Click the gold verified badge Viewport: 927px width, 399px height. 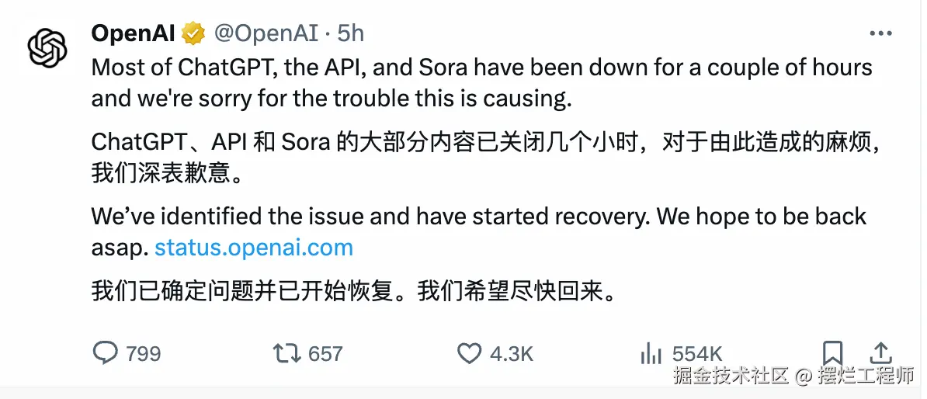[x=193, y=33]
